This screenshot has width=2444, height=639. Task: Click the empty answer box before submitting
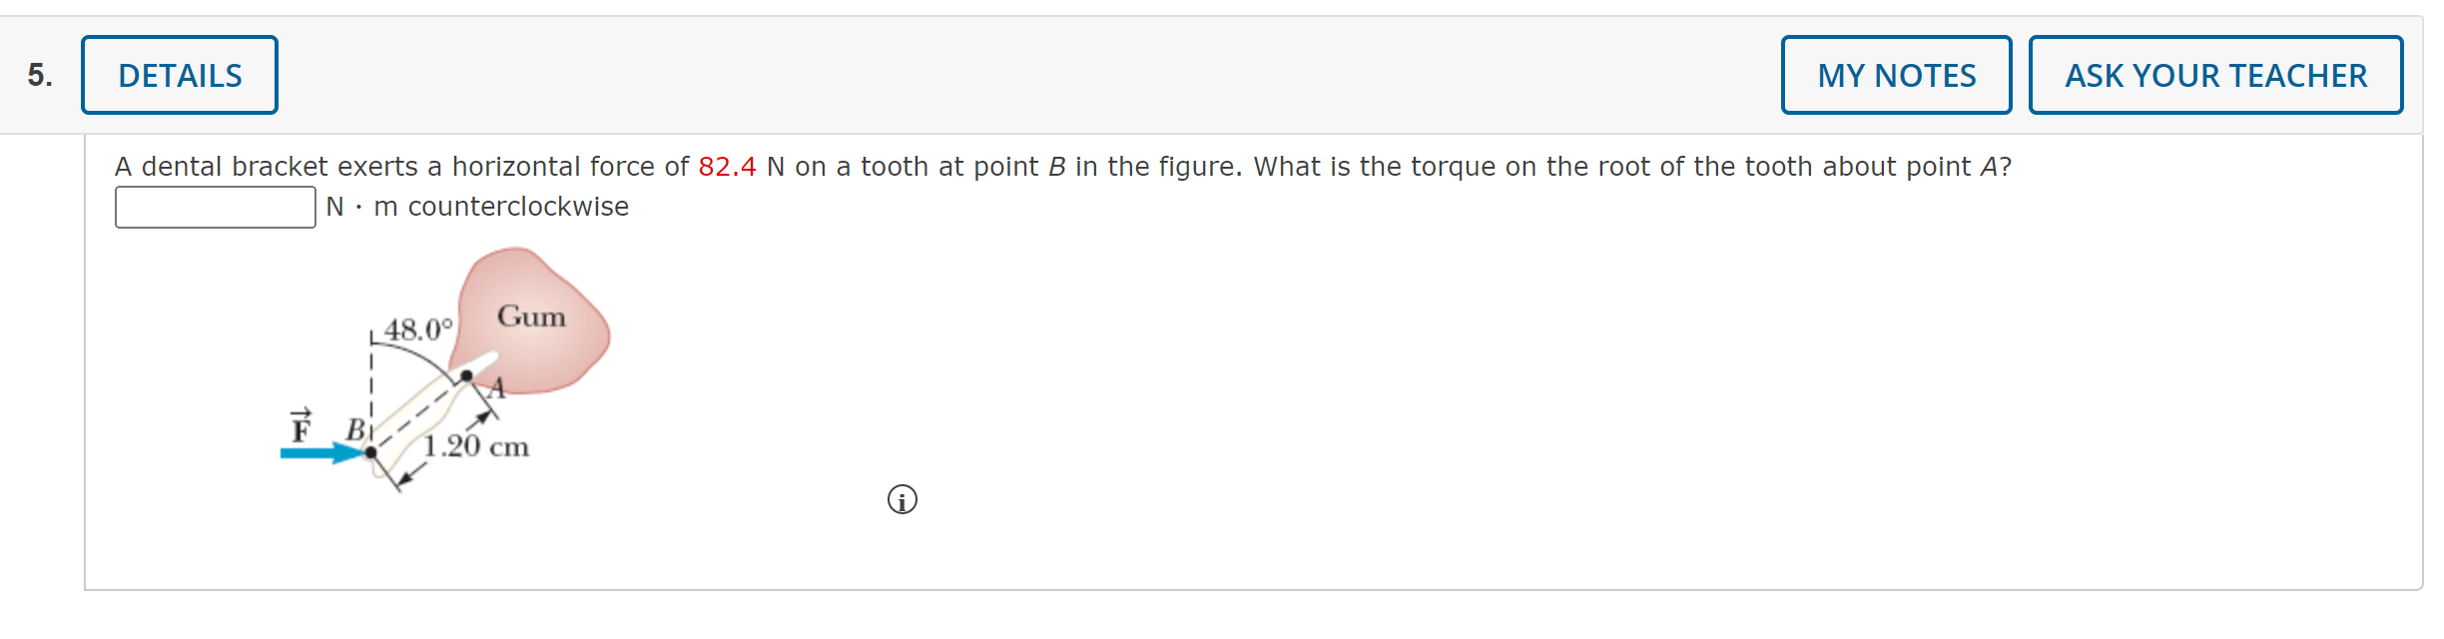[x=215, y=207]
